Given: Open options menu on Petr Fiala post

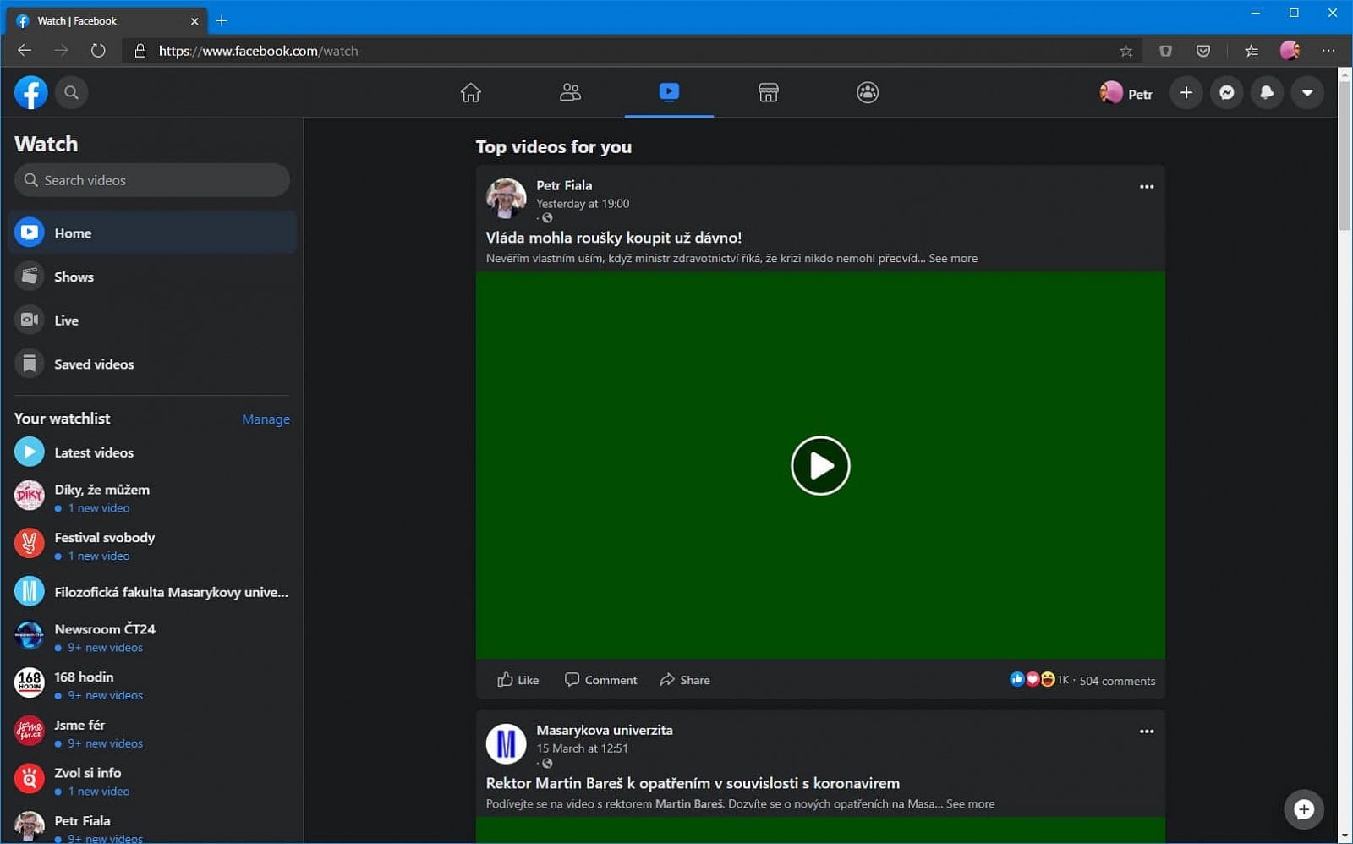Looking at the screenshot, I should 1146,187.
